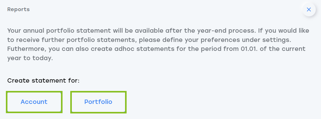Click the Reports heading text
This screenshot has height=119, width=321.
click(x=19, y=9)
